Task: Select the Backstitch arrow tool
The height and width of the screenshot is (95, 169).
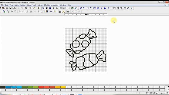Action: click(x=95, y=8)
